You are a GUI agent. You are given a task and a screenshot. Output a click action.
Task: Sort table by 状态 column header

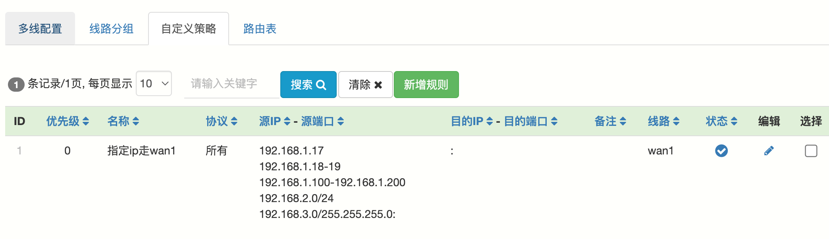(x=721, y=121)
